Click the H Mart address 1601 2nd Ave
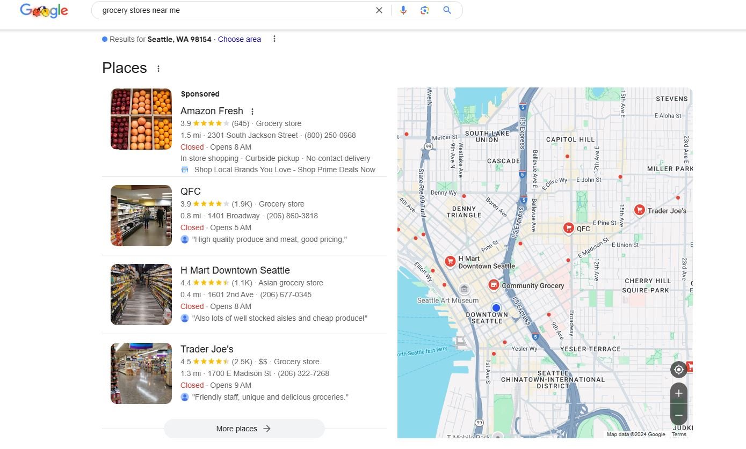This screenshot has width=746, height=449. 230,295
